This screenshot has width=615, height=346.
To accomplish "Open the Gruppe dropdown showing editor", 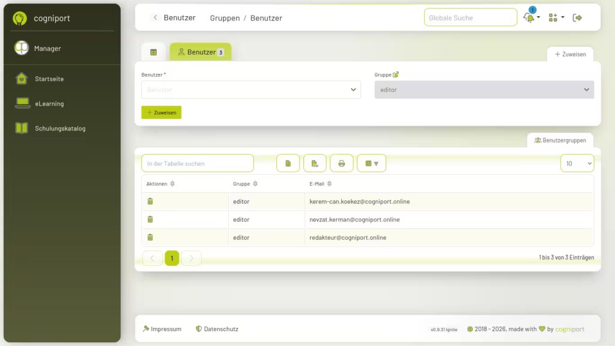I will click(x=484, y=90).
